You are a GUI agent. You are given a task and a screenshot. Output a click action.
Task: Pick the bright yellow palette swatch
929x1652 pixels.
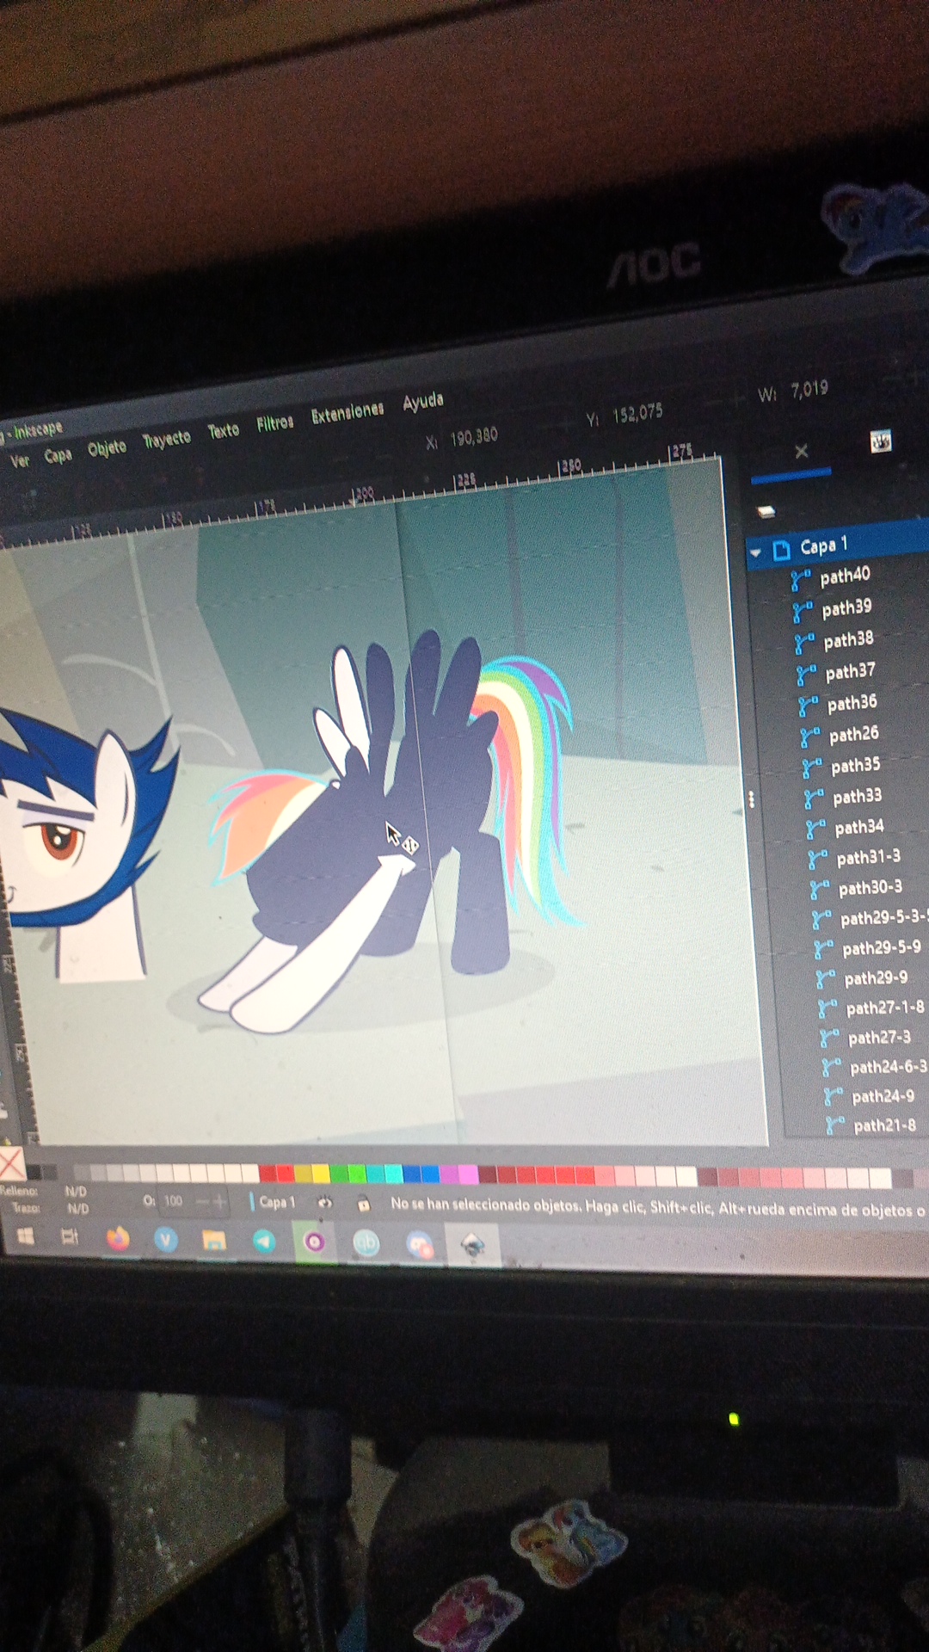(x=321, y=1174)
